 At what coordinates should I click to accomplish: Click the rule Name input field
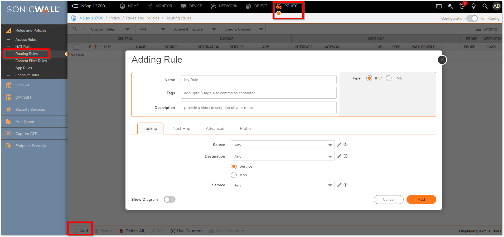pos(259,80)
